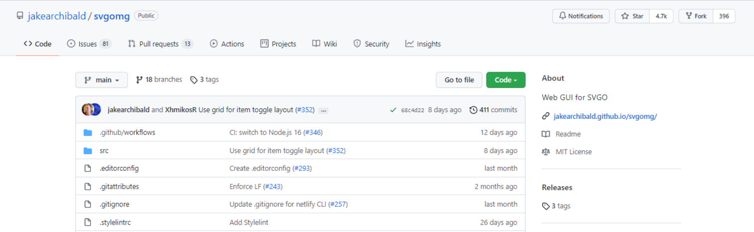
Task: Open pull request #257 link
Action: pos(338,204)
